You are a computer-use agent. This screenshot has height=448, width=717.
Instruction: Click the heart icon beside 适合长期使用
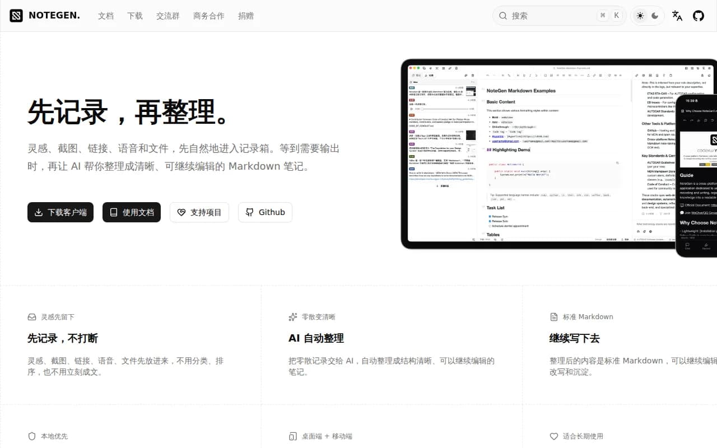pos(554,436)
